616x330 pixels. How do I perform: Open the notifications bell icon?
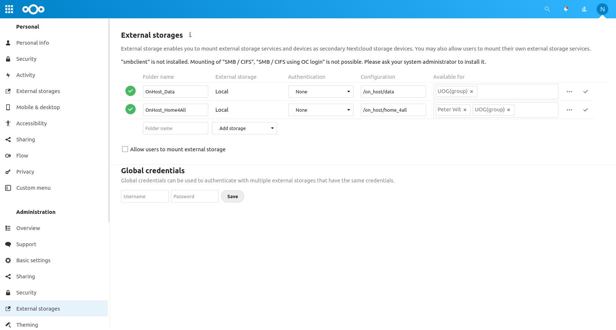pos(566,9)
